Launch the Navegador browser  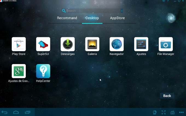coord(117,44)
